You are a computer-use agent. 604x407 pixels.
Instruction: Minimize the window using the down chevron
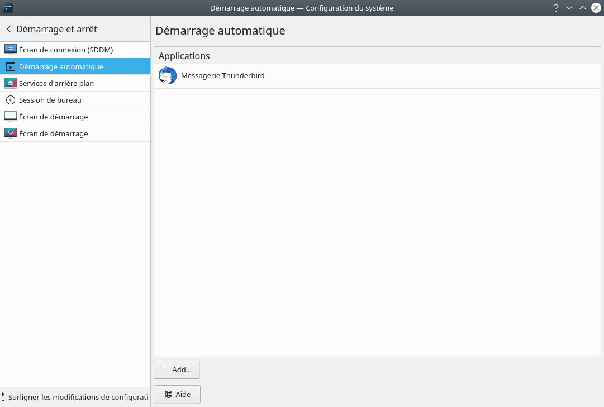pos(569,8)
